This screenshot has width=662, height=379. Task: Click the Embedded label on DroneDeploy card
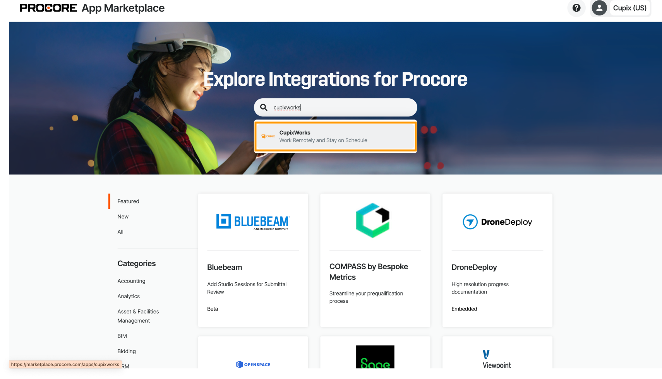(x=464, y=309)
